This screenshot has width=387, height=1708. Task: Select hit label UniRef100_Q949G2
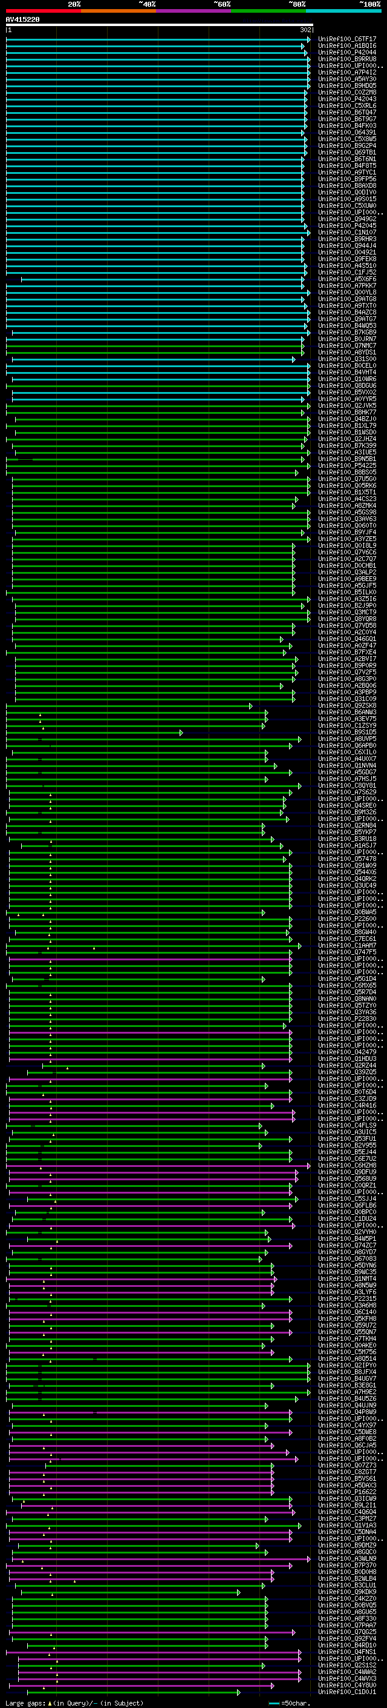(x=347, y=219)
